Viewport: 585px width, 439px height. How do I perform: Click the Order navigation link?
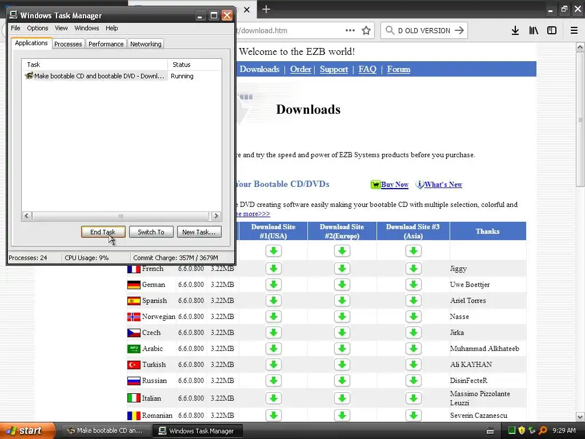pyautogui.click(x=300, y=69)
